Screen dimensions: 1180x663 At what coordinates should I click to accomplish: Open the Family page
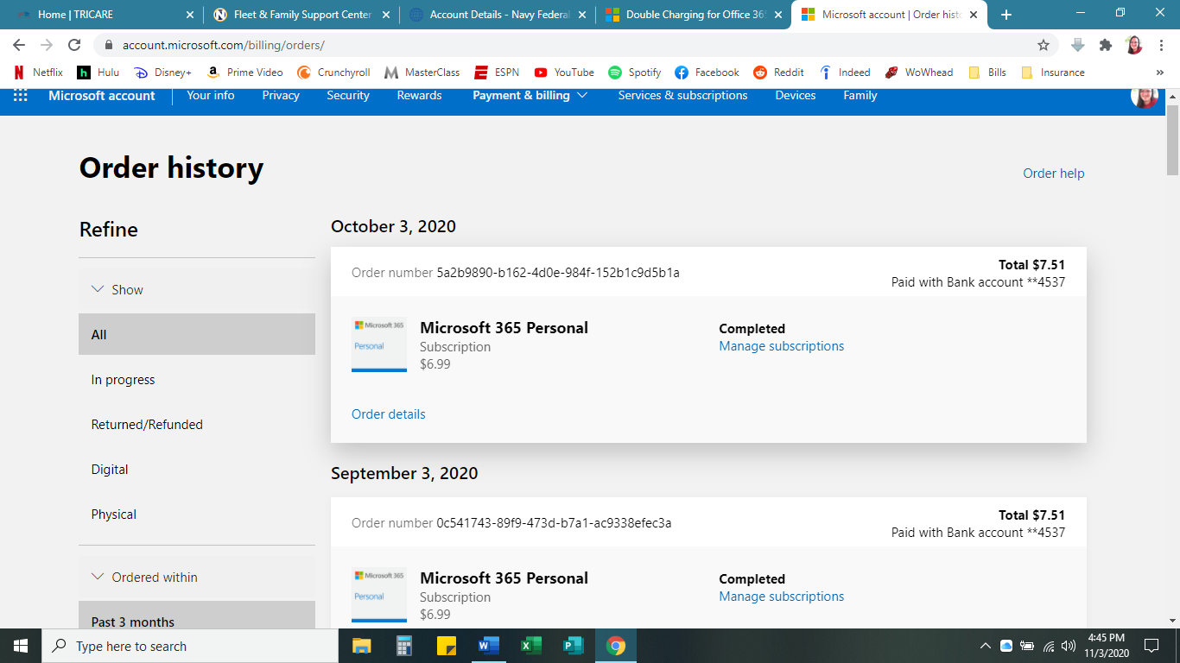(x=860, y=96)
